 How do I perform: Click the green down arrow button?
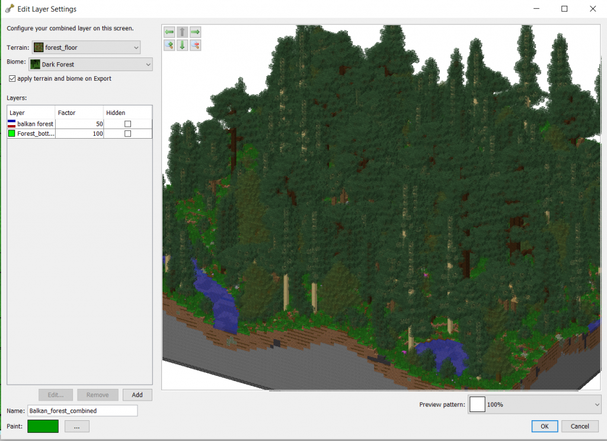pos(182,45)
